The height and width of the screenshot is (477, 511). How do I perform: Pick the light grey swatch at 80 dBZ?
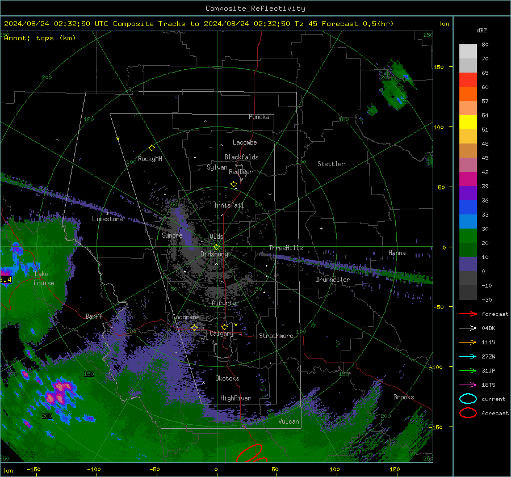point(468,52)
